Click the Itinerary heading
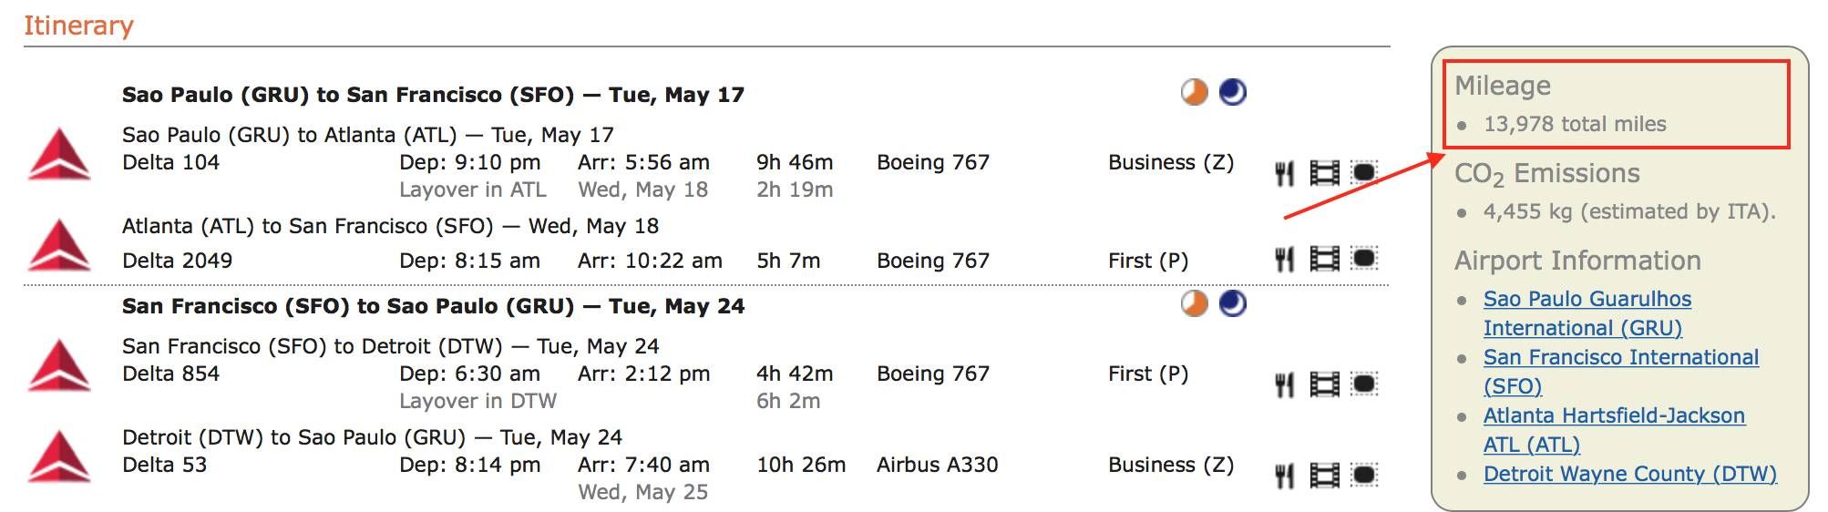Viewport: 1828px width, 512px height. pos(78,26)
